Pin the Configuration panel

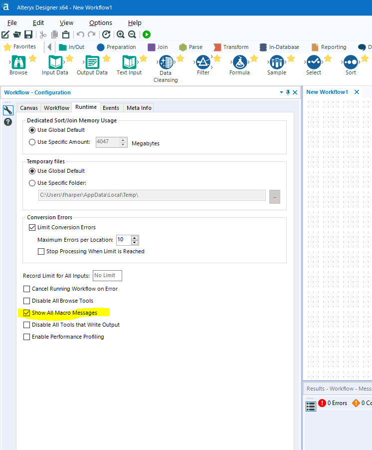pos(288,92)
